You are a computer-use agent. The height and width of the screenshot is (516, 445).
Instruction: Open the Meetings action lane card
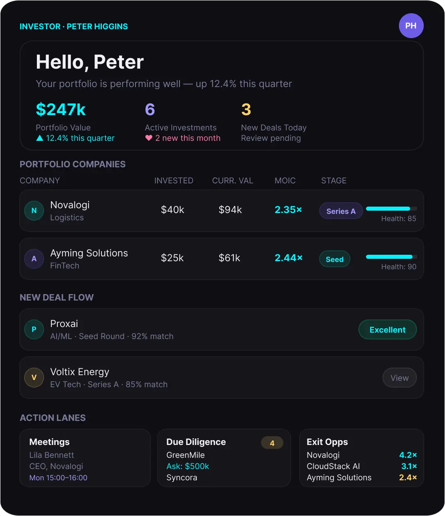pyautogui.click(x=85, y=458)
